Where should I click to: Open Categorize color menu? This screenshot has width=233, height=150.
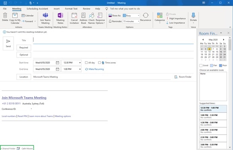(x=160, y=18)
